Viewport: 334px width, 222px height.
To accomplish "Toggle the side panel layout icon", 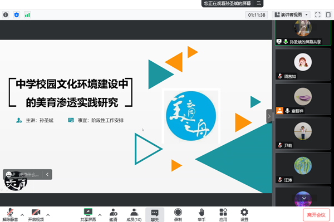I will [x=328, y=15].
